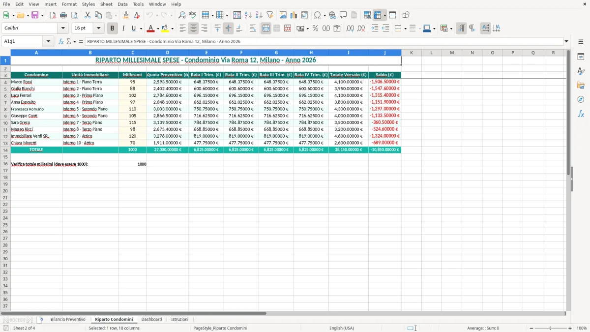Image resolution: width=590 pixels, height=332 pixels.
Task: Click the Spelling check icon
Action: pyautogui.click(x=193, y=15)
